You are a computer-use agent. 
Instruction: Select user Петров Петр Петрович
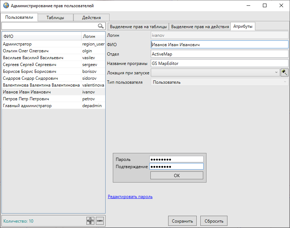pos(26,99)
